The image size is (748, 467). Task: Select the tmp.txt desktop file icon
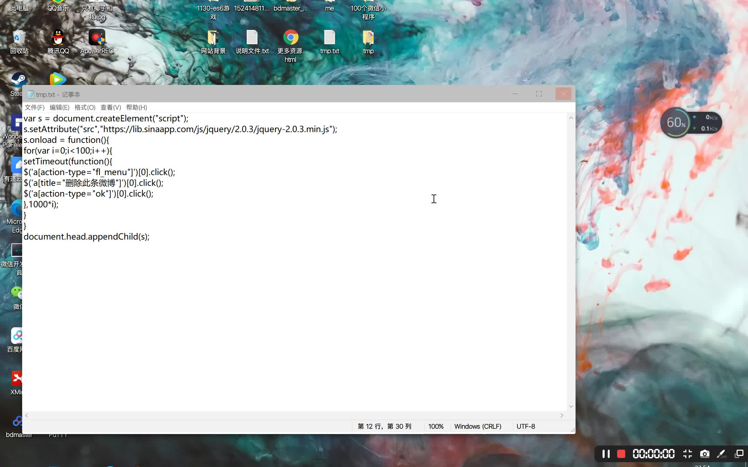[330, 42]
